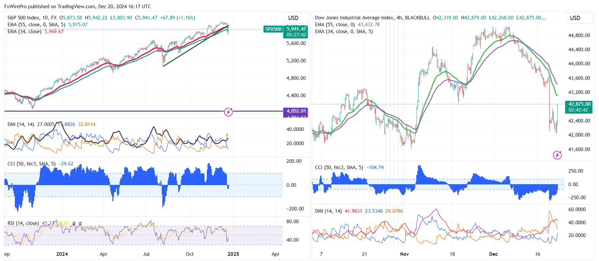Select the EMA 55 legend showing 43,432.78

pyautogui.click(x=347, y=25)
